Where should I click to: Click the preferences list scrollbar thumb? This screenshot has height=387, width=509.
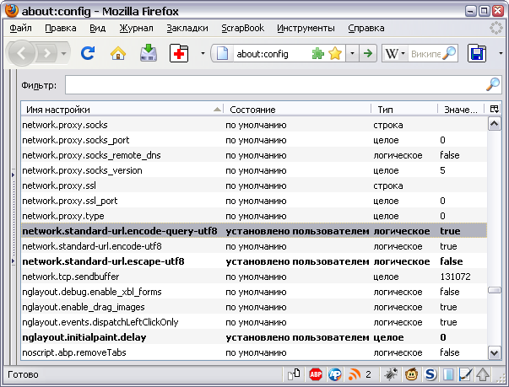[494, 290]
